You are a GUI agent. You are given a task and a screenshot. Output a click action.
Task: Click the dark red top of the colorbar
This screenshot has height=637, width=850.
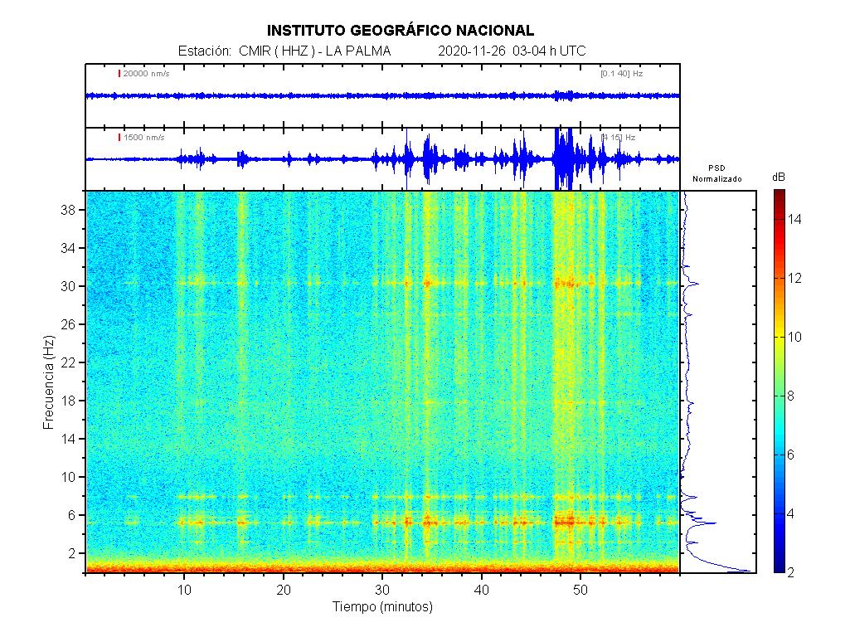[x=779, y=195]
